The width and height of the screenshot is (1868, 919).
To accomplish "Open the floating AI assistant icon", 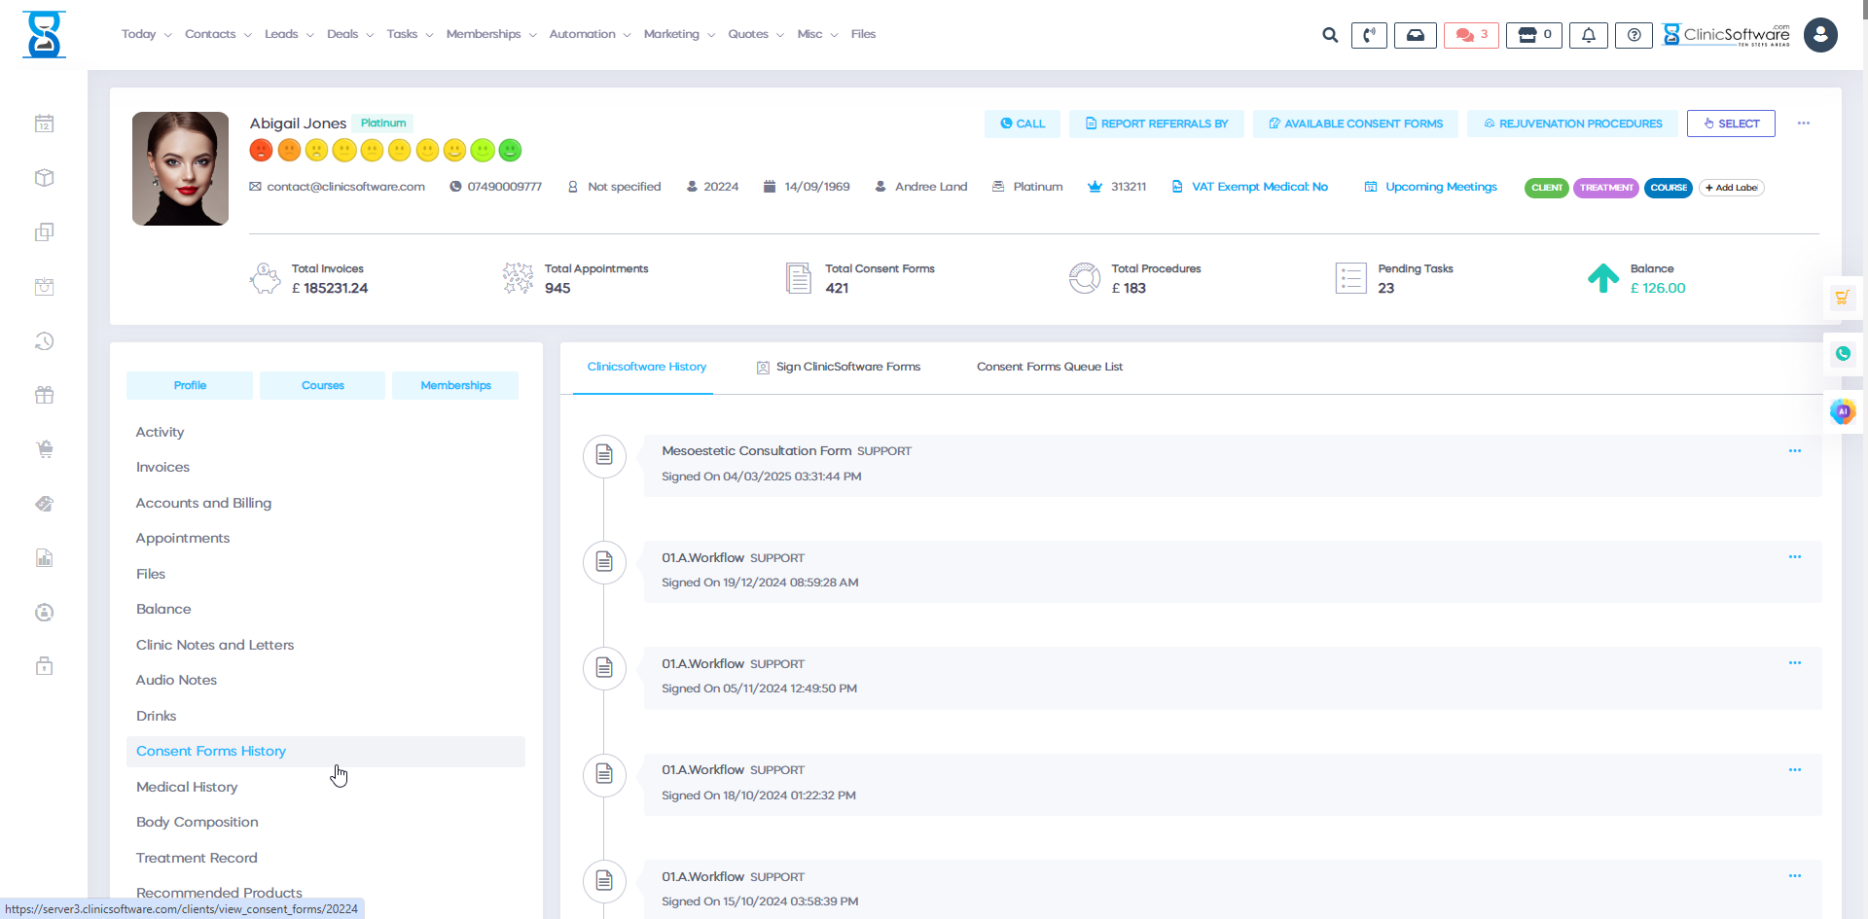I will coord(1842,411).
